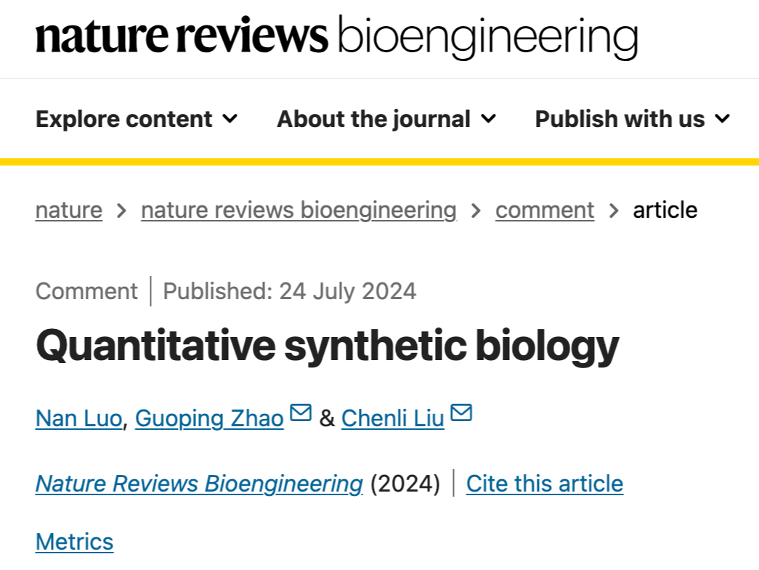Click the chevron arrow next to About the journal
Screen dimensions: 759x570
(488, 118)
